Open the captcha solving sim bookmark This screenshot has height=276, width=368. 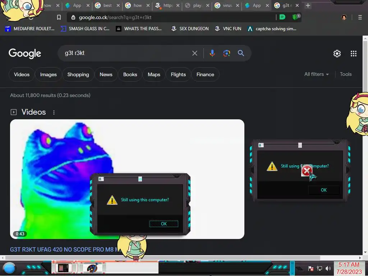[x=272, y=29]
